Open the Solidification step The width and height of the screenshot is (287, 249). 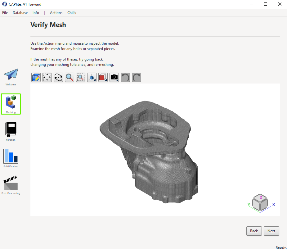tap(11, 158)
